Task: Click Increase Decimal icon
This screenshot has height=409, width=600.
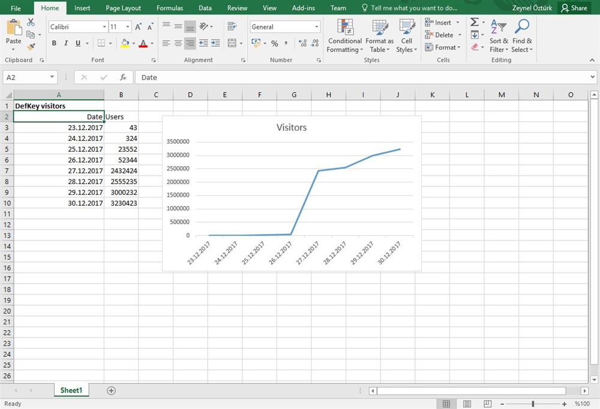Action: tap(302, 43)
